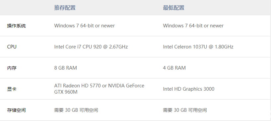The image size is (271, 121).
Task: Click the 推荐配置 column header
Action: 65,8
